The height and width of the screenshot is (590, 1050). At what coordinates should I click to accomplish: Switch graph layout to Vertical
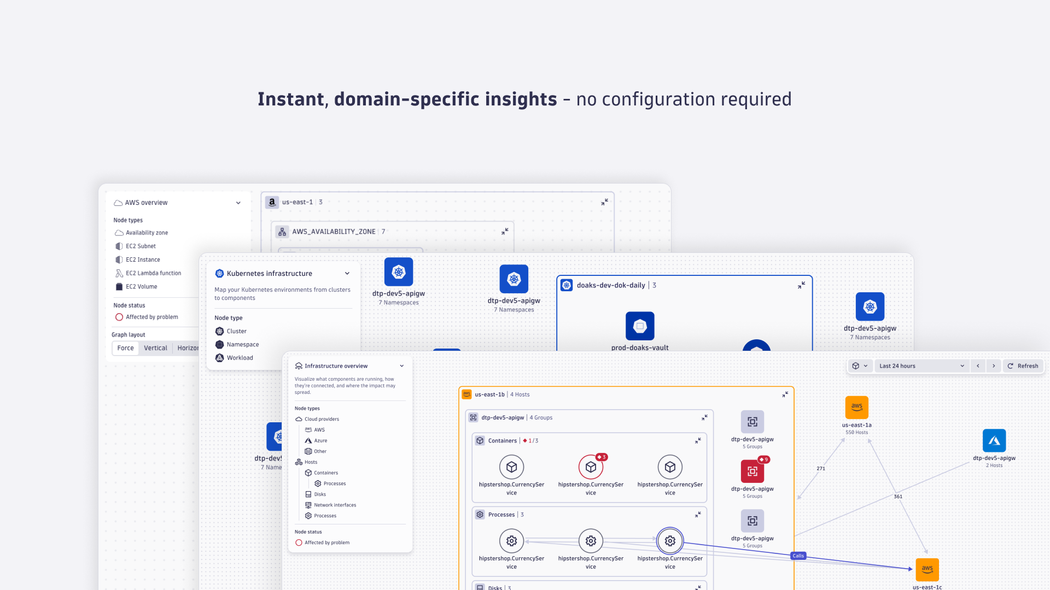[x=155, y=348]
